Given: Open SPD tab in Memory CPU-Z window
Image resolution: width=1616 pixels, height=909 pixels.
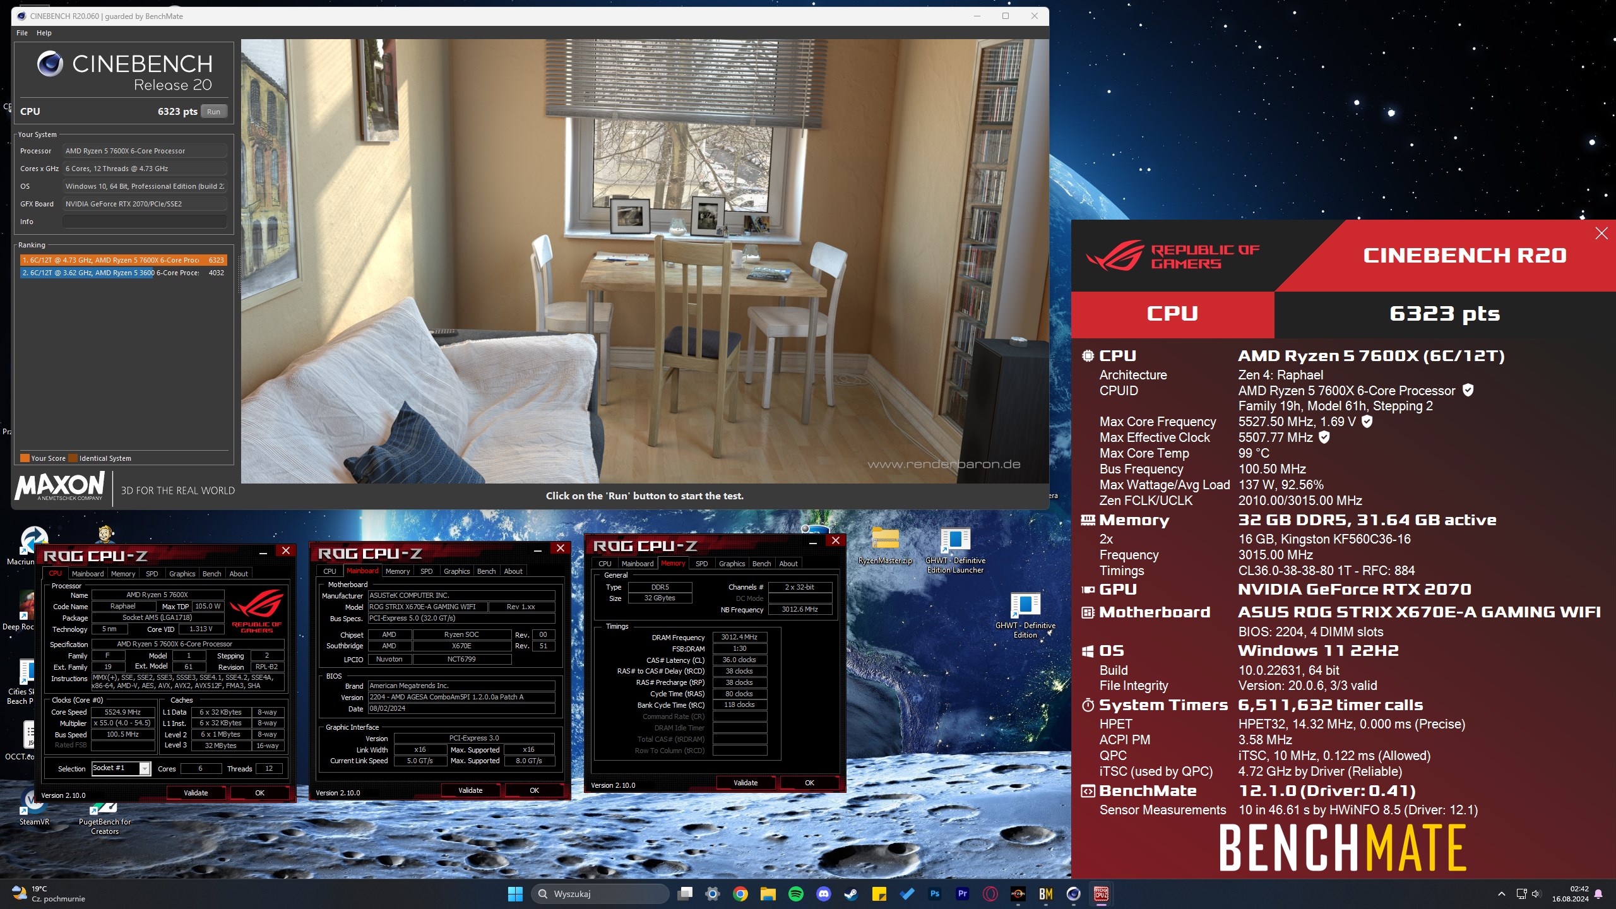Looking at the screenshot, I should [701, 564].
